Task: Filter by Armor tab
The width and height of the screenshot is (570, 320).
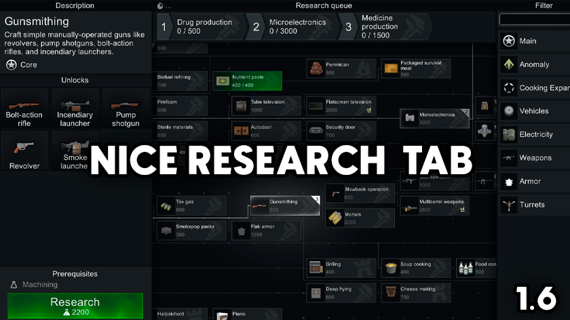Action: click(x=535, y=181)
